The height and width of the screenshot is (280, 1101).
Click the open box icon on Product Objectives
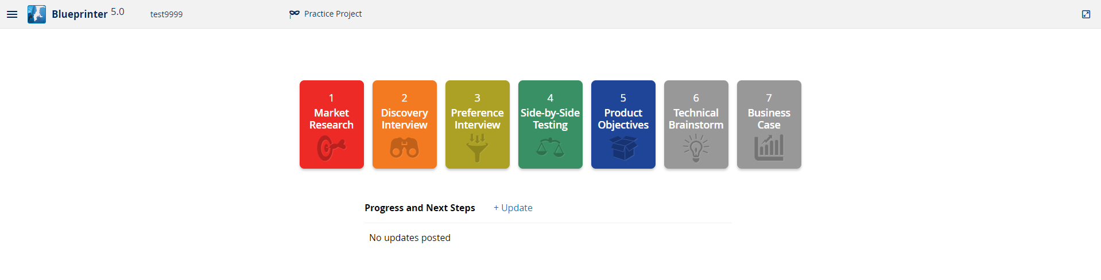coord(623,147)
